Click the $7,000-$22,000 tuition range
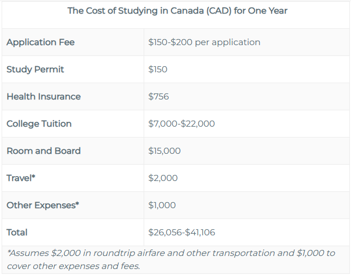The width and height of the screenshot is (351, 275). point(181,123)
